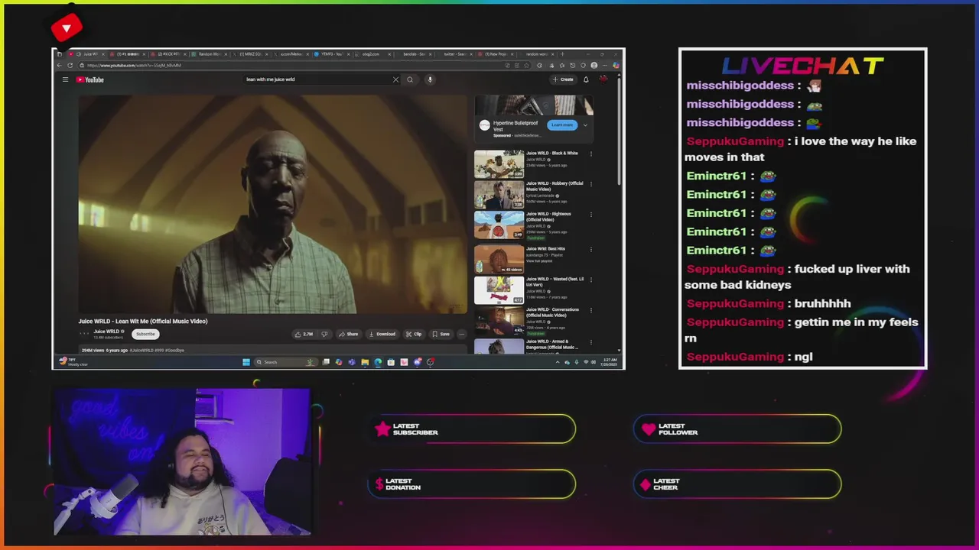Switch to the Random Word browser tab
The image size is (979, 550).
click(208, 54)
